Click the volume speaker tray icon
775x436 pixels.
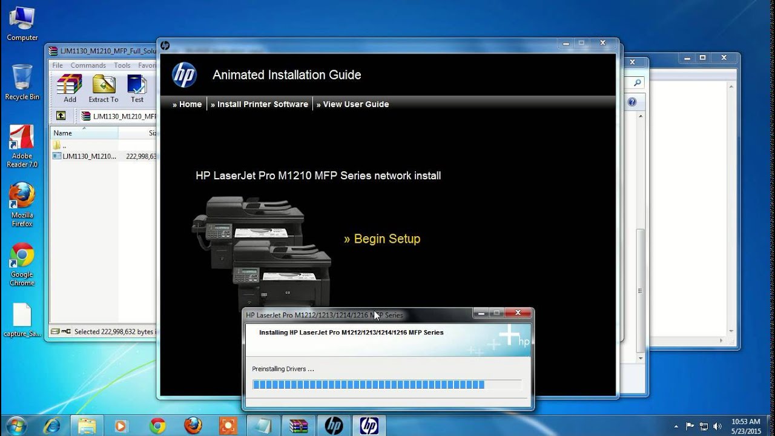pyautogui.click(x=717, y=426)
